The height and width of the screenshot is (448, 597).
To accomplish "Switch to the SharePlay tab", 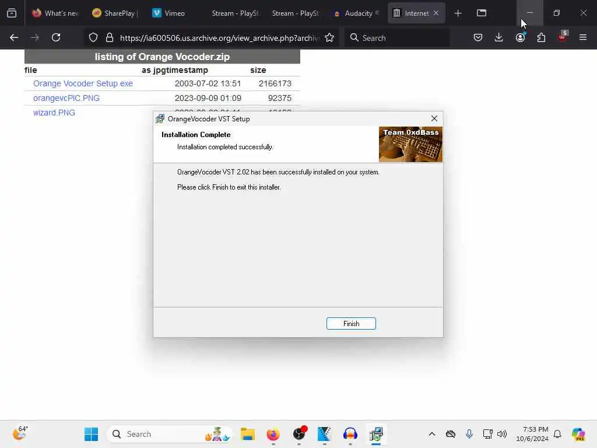I will point(115,13).
